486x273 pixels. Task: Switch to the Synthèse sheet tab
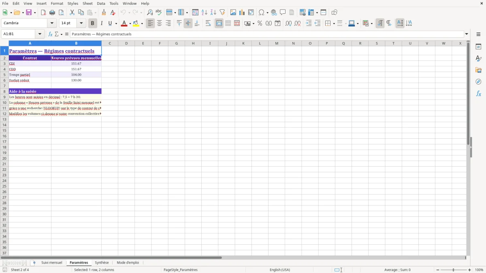[x=102, y=263]
